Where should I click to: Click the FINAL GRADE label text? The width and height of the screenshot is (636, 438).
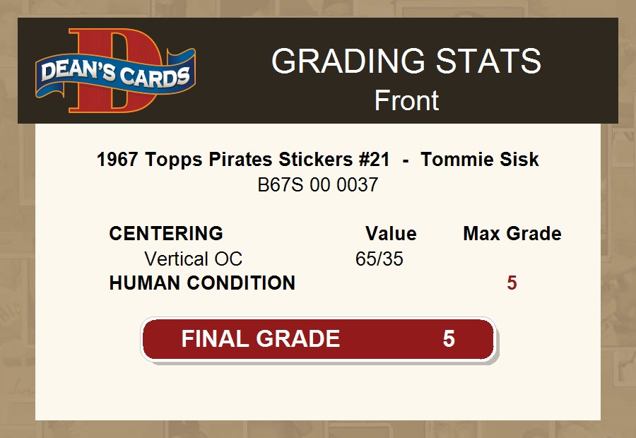(260, 339)
